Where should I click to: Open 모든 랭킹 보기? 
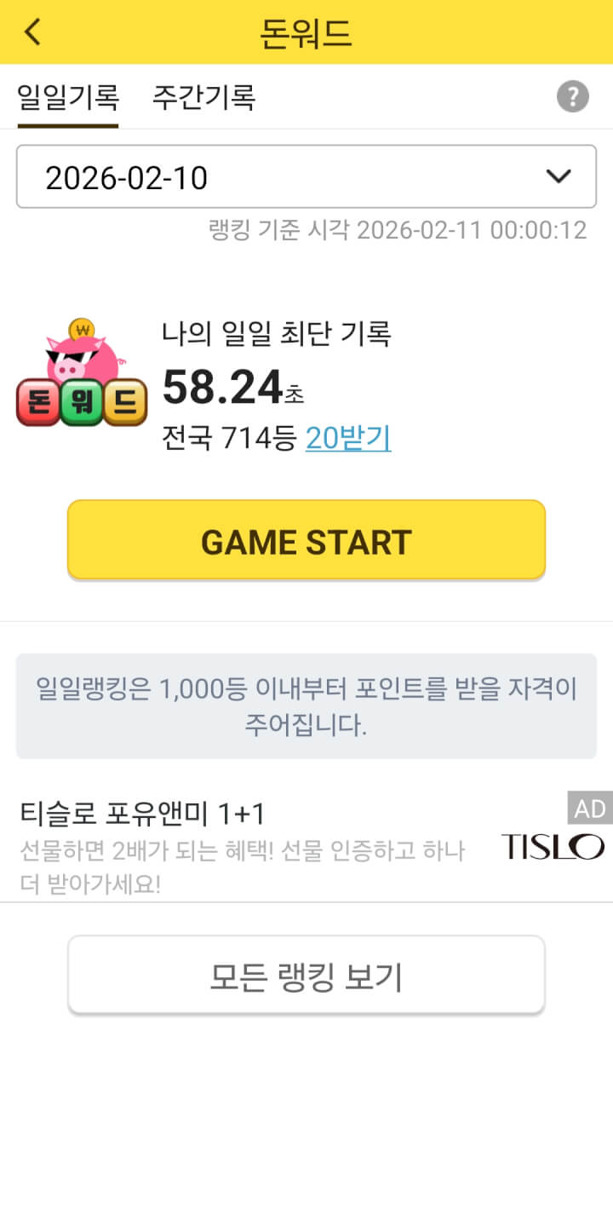tap(306, 975)
